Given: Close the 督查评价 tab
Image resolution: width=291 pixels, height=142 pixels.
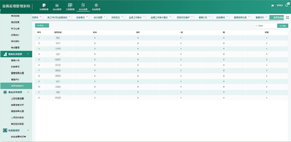Looking at the screenshot, I should tap(266, 17).
